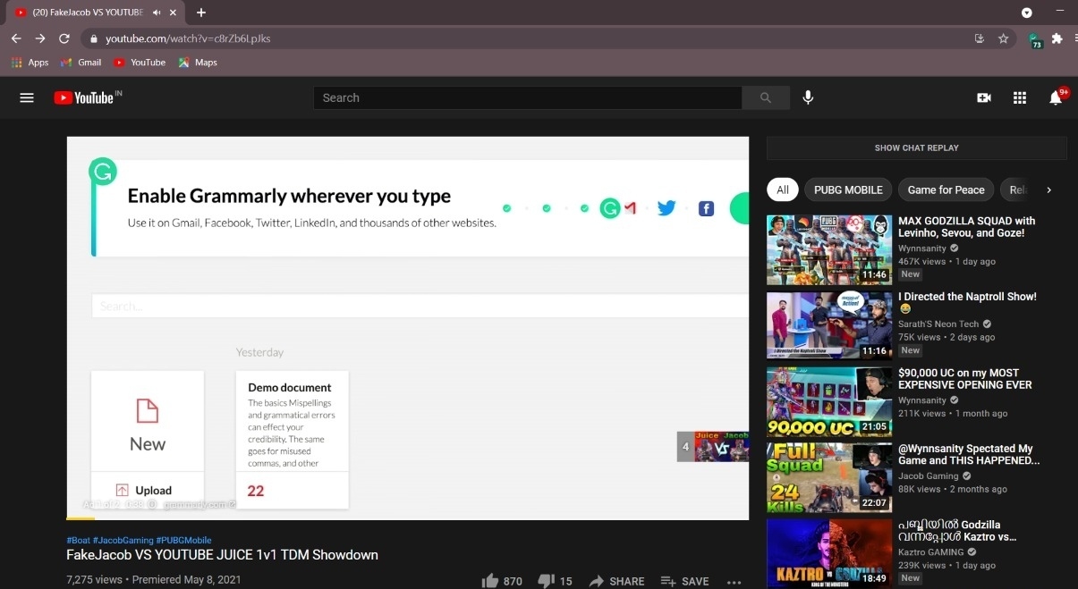Go forward in browser history
The width and height of the screenshot is (1078, 589).
(40, 38)
